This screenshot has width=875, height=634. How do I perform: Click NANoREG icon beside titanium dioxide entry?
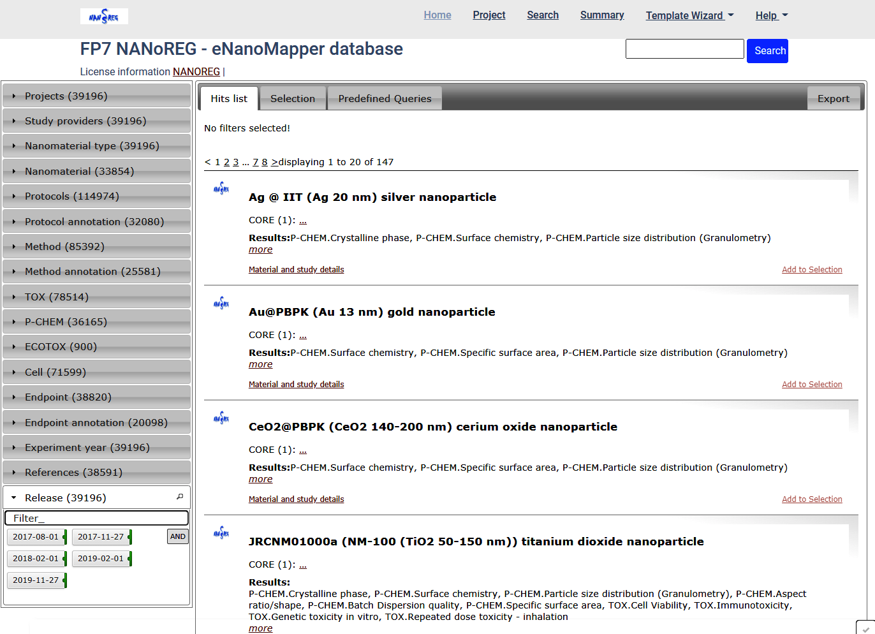tap(221, 533)
